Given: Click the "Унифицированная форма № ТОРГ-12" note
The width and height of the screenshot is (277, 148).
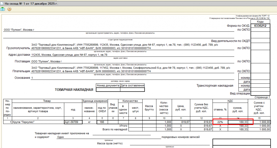Looking at the screenshot, I should pos(252,16).
